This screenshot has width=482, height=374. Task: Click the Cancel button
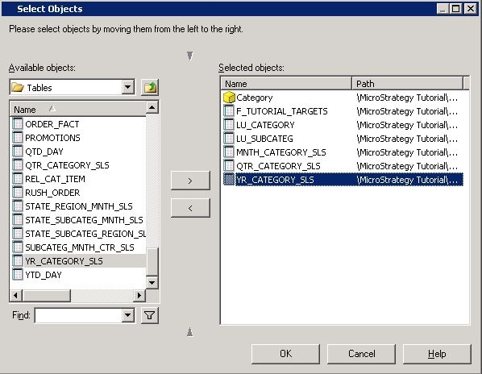pyautogui.click(x=361, y=354)
